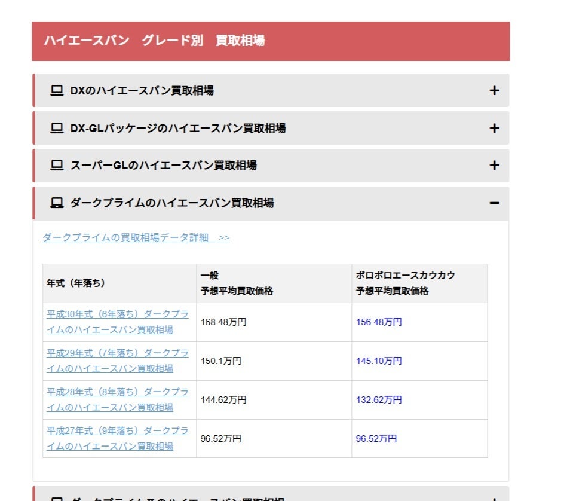Expand DX-GLパッケージ section with plus icon
Viewport: 567px width, 501px height.
tap(494, 128)
